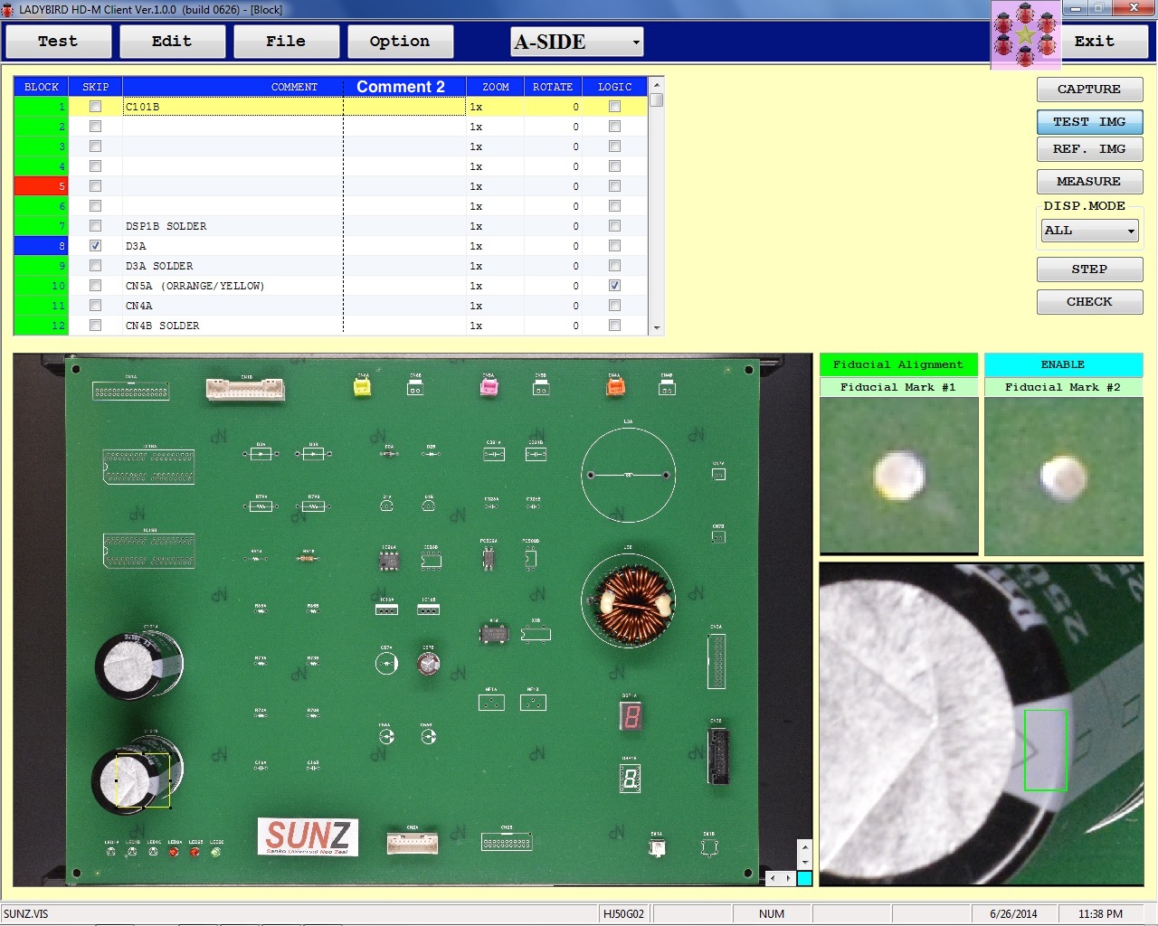Toggle logic checkbox for block 5 row
Viewport: 1158px width, 926px height.
(614, 186)
